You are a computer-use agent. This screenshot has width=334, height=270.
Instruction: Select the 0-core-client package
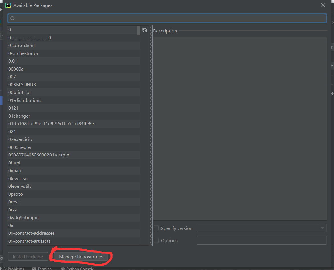click(x=74, y=46)
